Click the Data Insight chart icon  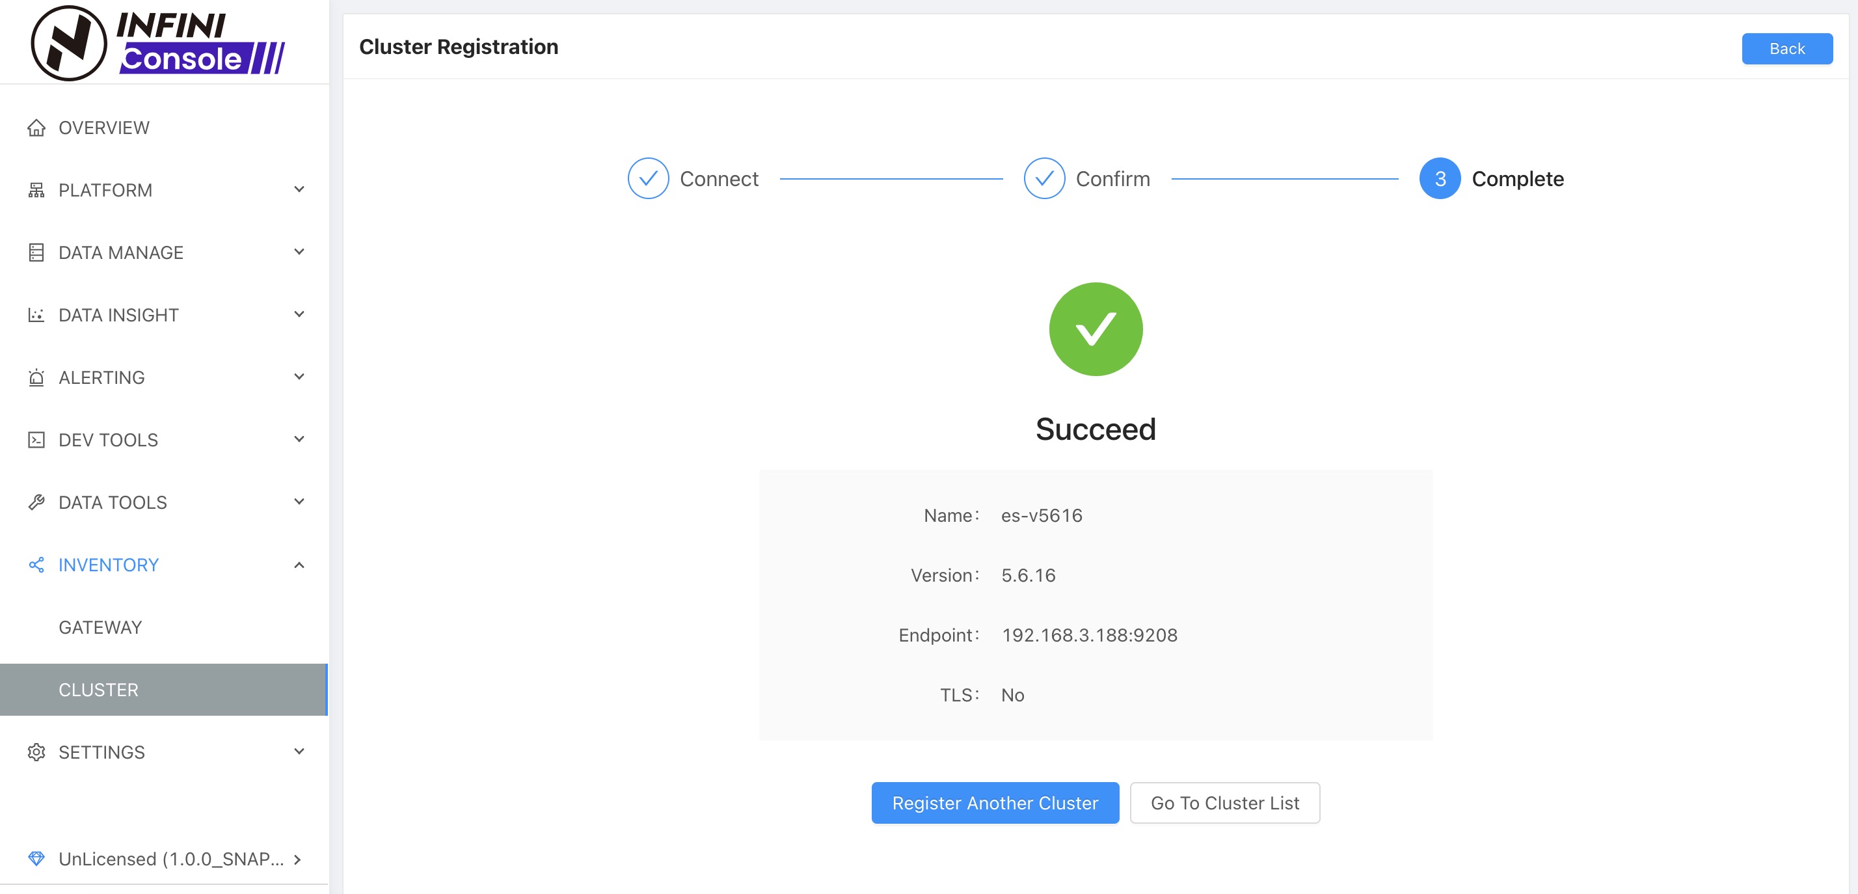point(36,316)
